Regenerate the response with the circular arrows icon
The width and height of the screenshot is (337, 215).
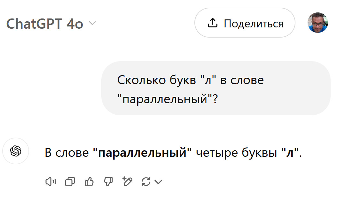[x=146, y=182]
